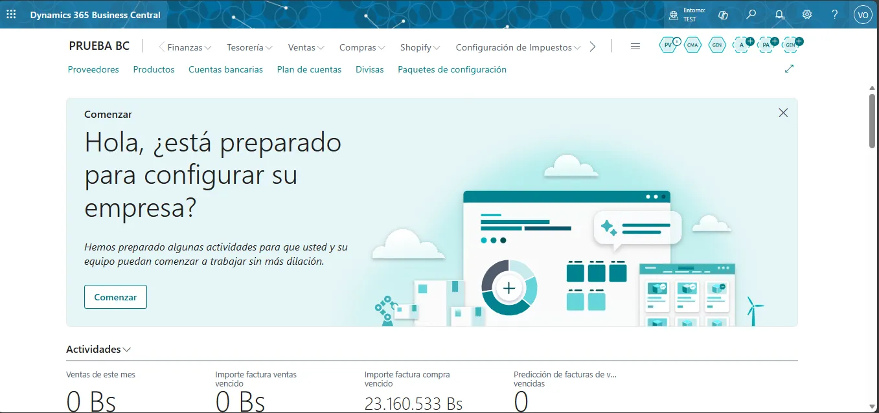Open the Shopify menu
Image resolution: width=879 pixels, height=413 pixels.
pos(420,47)
